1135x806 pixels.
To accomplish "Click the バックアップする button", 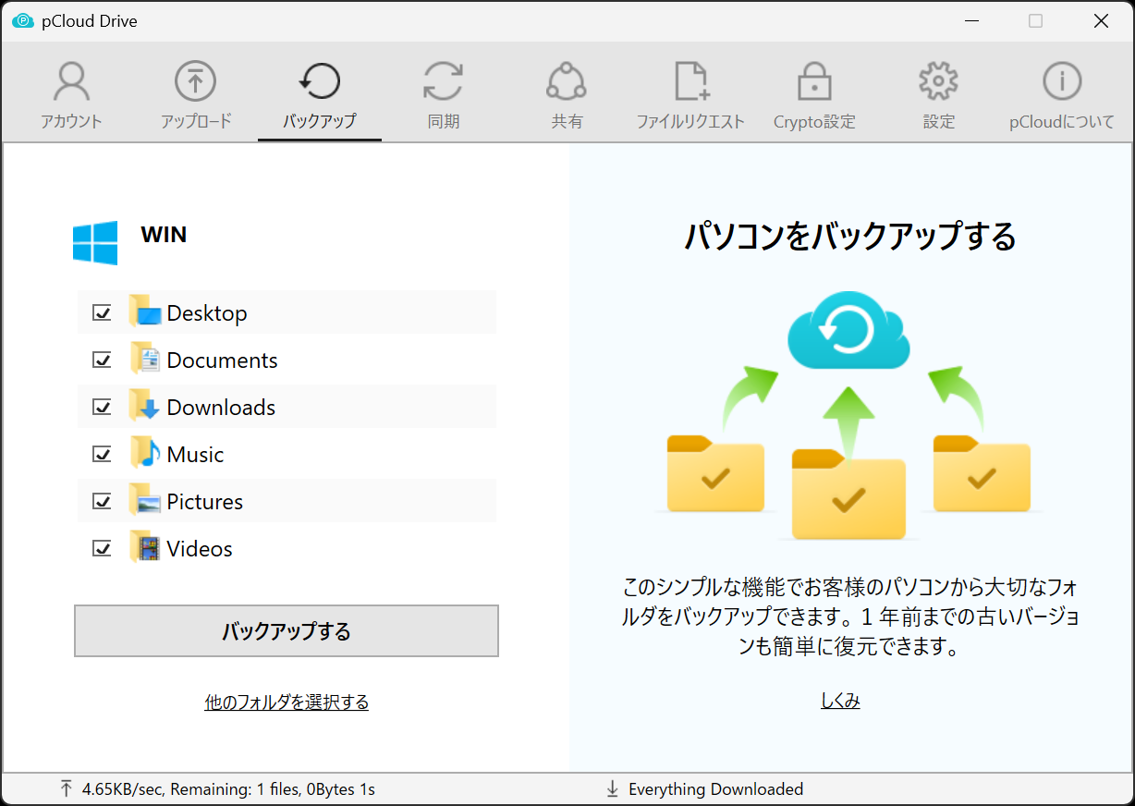I will point(287,631).
